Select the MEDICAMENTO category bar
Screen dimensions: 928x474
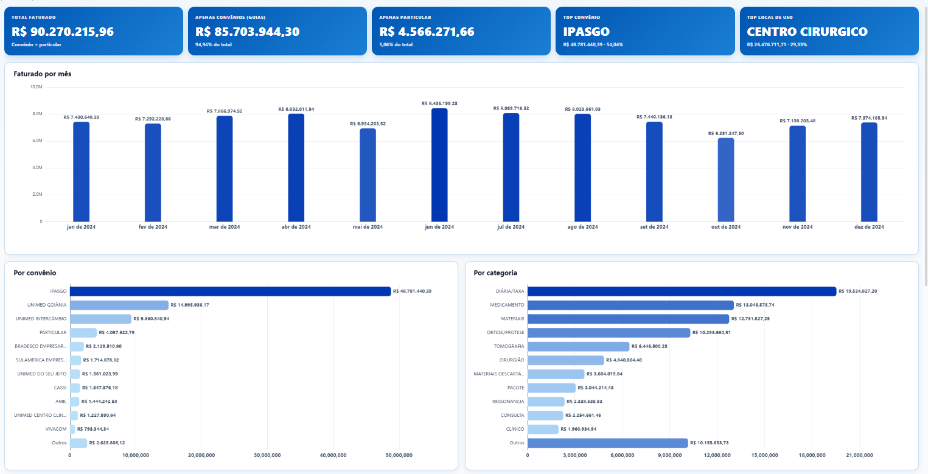click(630, 305)
